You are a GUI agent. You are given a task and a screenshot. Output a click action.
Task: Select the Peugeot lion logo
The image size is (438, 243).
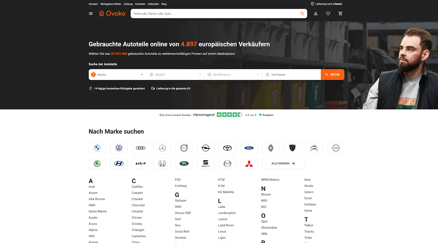[x=292, y=148]
